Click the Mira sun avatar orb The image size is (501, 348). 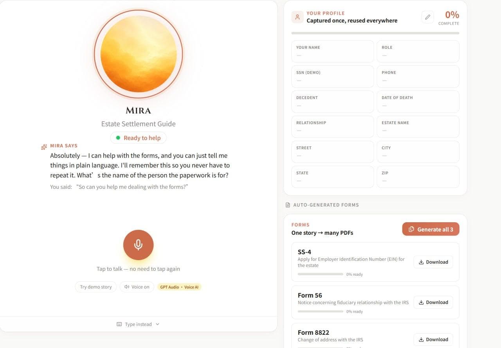pos(138,54)
